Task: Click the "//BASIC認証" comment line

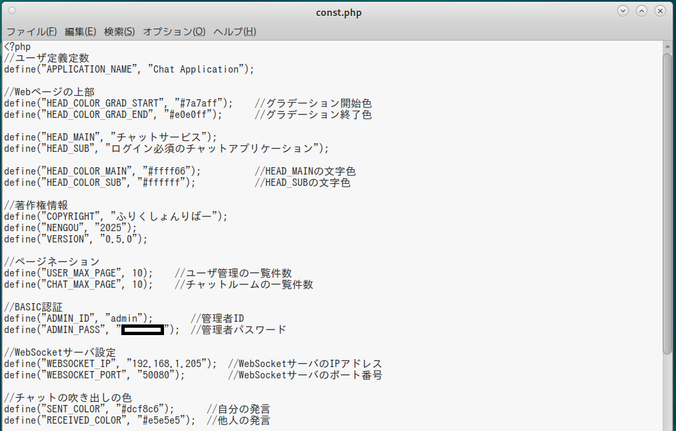Action: click(33, 307)
